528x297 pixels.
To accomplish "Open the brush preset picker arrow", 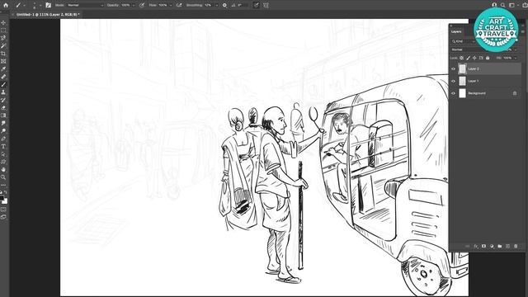I will (40, 6).
